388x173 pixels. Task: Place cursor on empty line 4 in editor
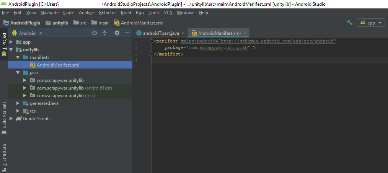coord(269,60)
